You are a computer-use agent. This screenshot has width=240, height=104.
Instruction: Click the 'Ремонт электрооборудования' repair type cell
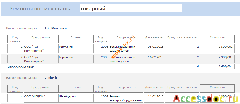coord(126,98)
